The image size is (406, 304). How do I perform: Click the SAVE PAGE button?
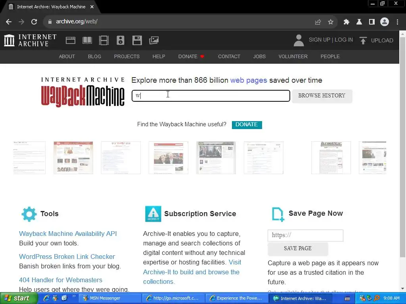(x=298, y=249)
